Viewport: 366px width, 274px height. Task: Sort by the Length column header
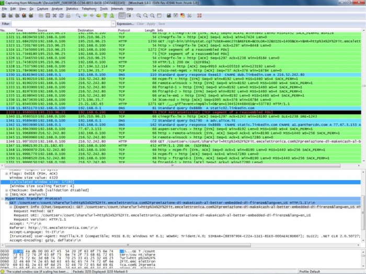point(150,30)
